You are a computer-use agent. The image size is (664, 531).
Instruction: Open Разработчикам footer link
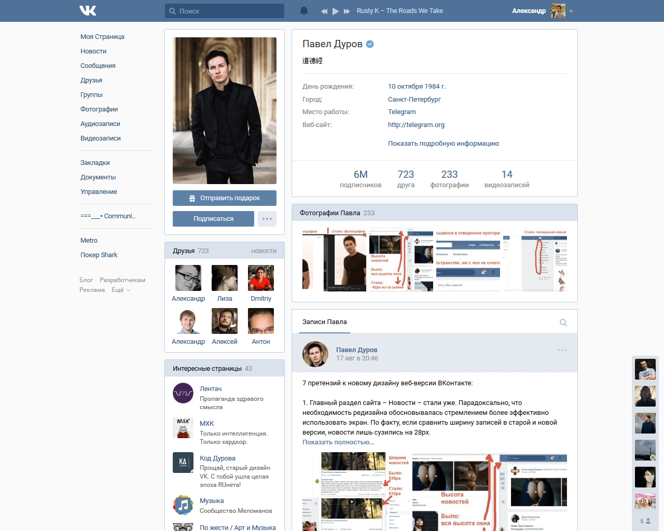122,280
